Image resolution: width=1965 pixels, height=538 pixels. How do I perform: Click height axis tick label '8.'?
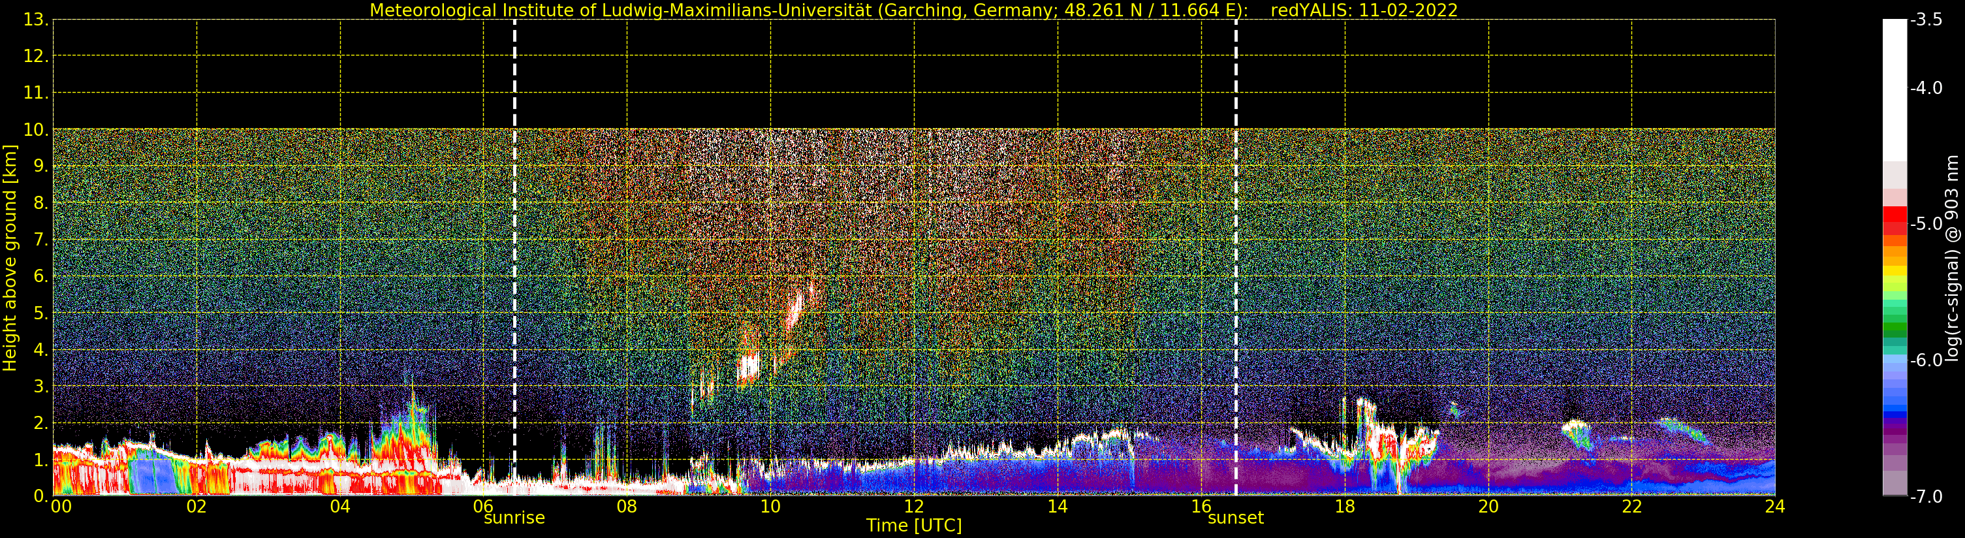pyautogui.click(x=40, y=203)
